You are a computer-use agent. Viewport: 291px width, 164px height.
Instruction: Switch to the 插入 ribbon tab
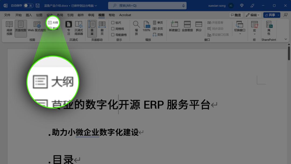[x=29, y=15]
